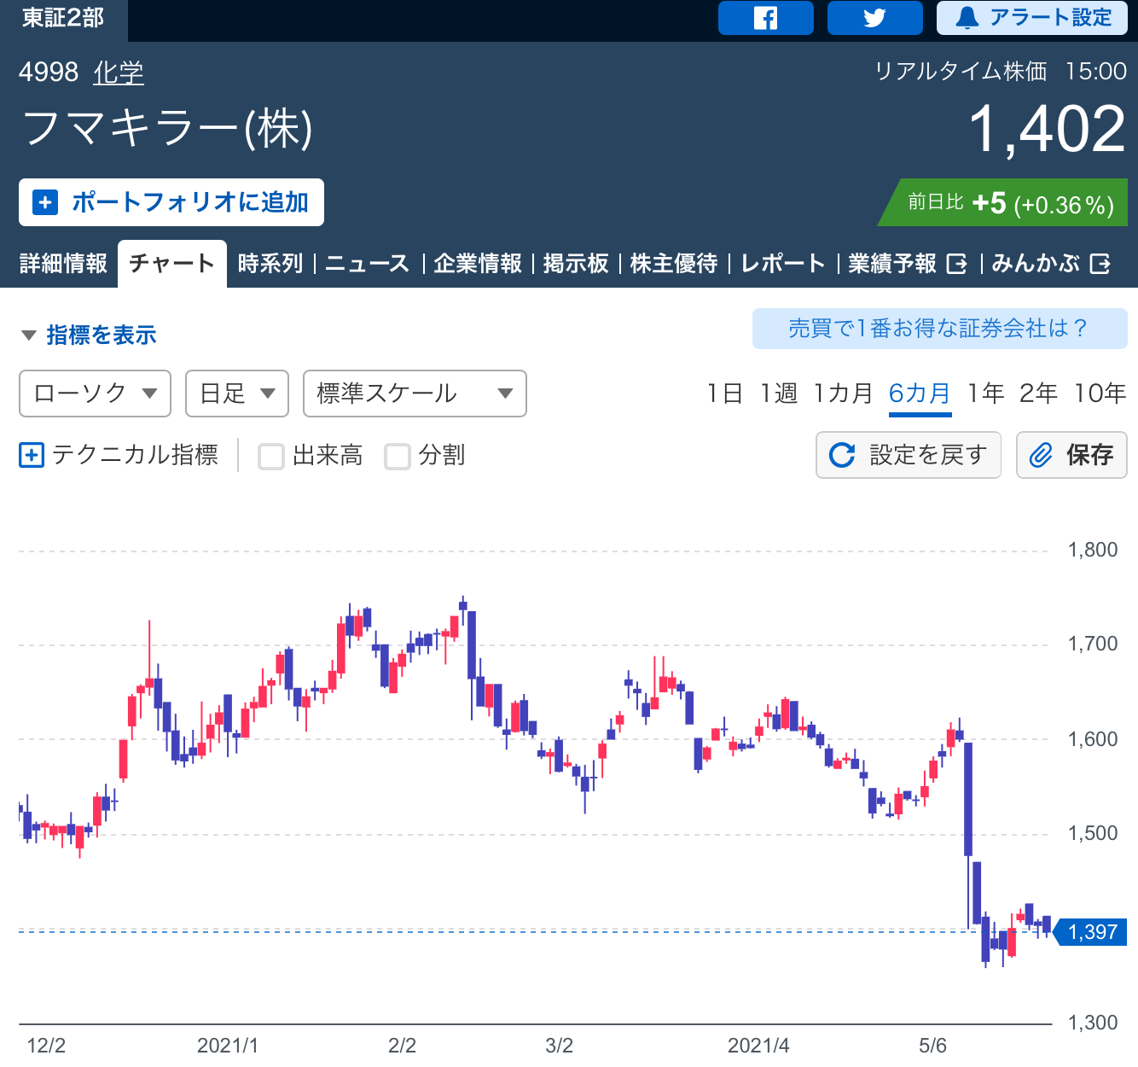Save chart settings with 保存 button
This screenshot has width=1138, height=1067.
[1071, 455]
